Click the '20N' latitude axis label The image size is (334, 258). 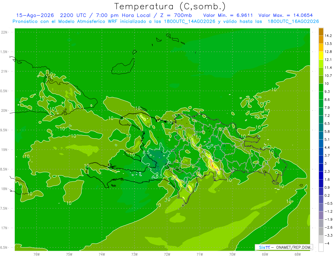4,110
